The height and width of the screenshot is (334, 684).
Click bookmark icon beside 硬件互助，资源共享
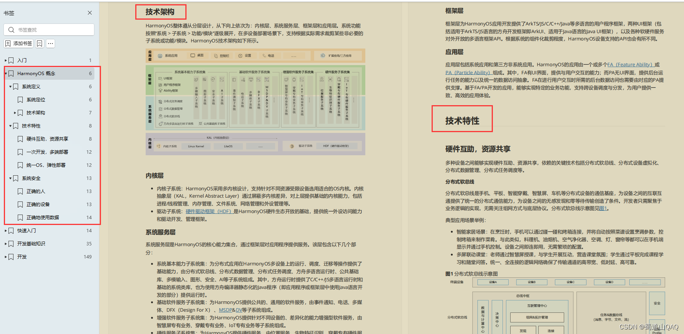pyautogui.click(x=20, y=139)
